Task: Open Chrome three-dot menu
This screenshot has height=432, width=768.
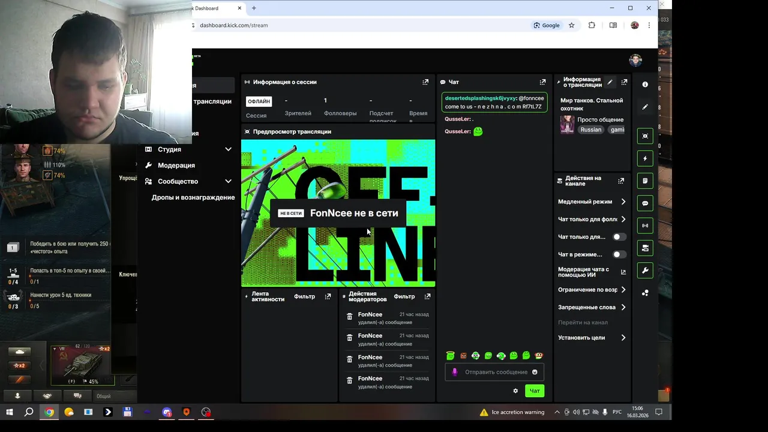Action: pos(649,25)
